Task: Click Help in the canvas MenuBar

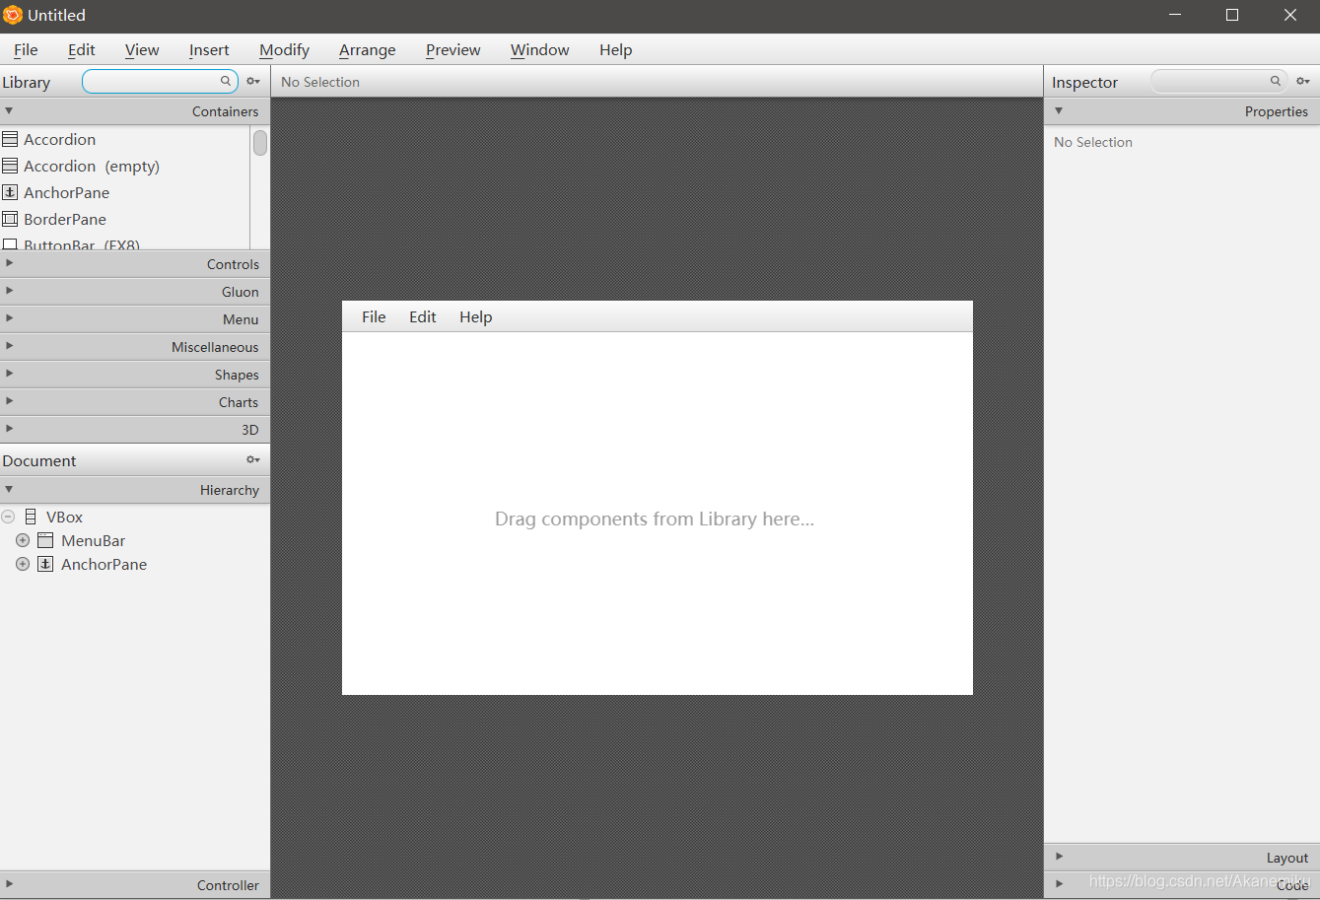Action: pos(476,316)
